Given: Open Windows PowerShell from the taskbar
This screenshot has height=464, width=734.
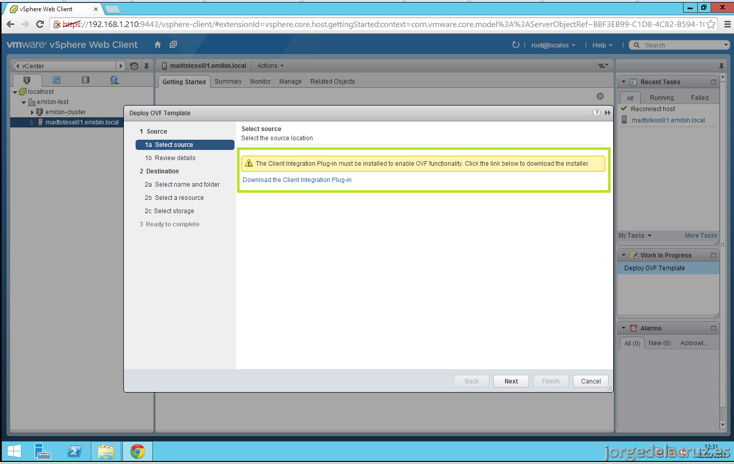Looking at the screenshot, I should point(74,452).
